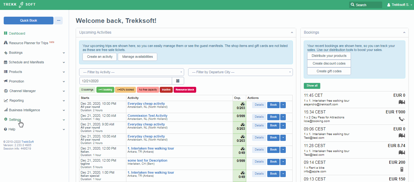Collapse the Upcoming Activities panel
This screenshot has height=182, width=414.
point(292,32)
